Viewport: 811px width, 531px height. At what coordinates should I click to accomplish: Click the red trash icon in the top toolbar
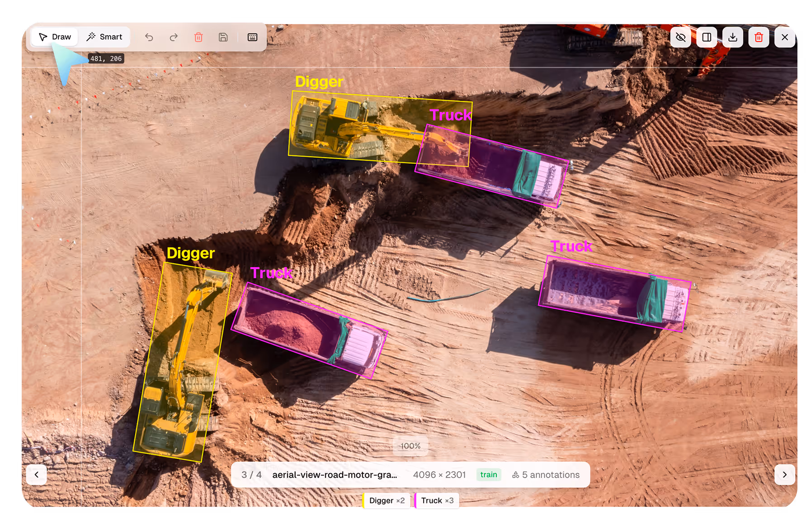click(x=198, y=37)
